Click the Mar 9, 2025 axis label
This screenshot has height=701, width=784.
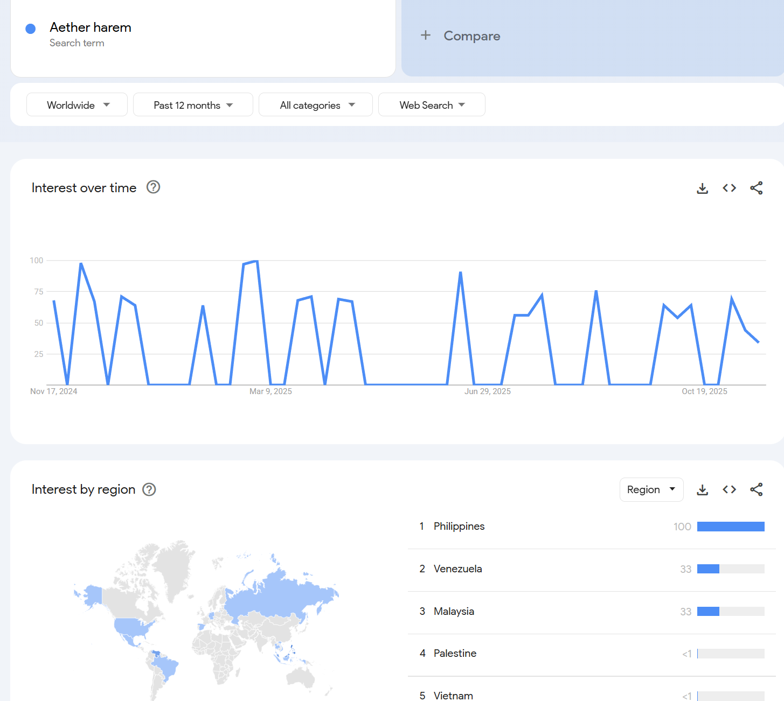270,391
